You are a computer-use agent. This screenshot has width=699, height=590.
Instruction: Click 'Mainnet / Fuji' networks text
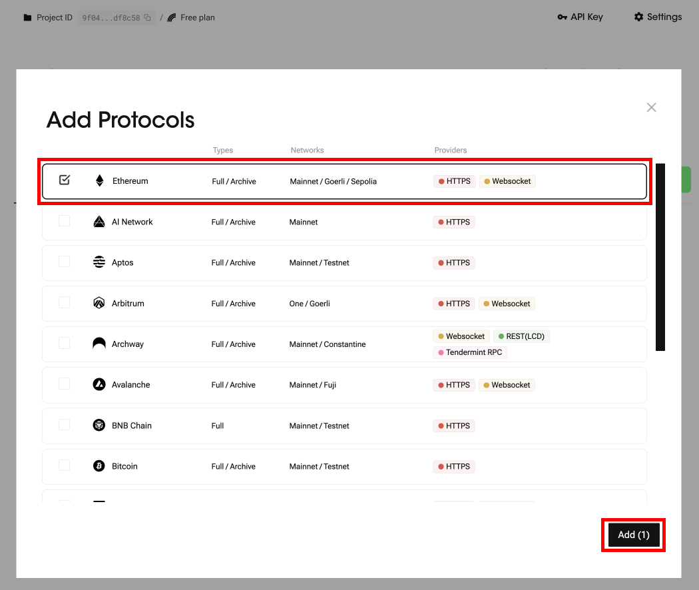[x=312, y=385]
